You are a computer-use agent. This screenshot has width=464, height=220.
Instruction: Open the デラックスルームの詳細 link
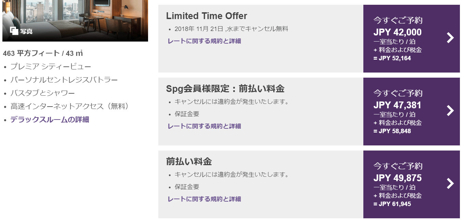point(49,120)
